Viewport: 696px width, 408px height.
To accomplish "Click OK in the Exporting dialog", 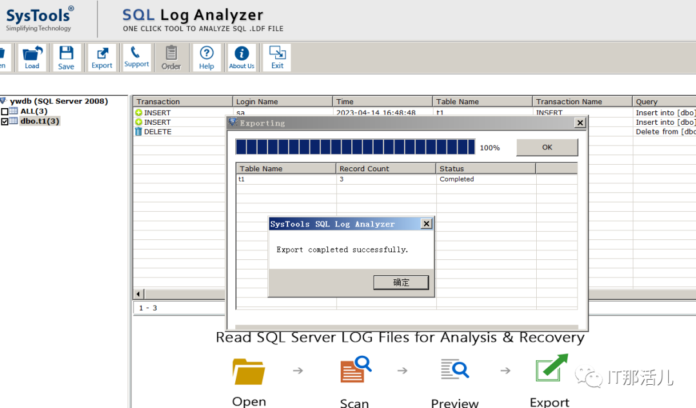I will (547, 147).
